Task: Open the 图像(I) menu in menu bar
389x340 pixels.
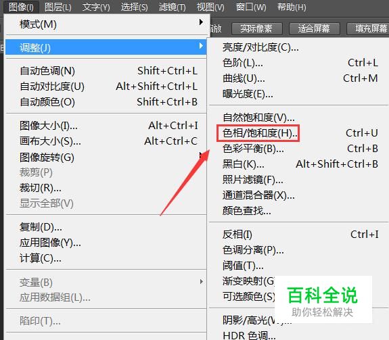Action: coord(21,7)
